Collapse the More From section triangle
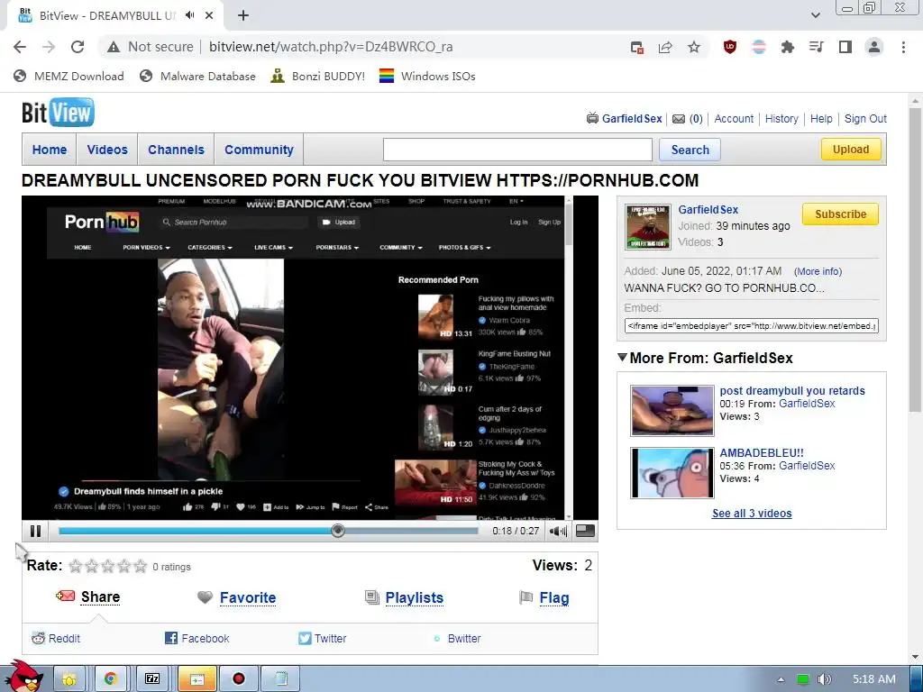 [622, 357]
